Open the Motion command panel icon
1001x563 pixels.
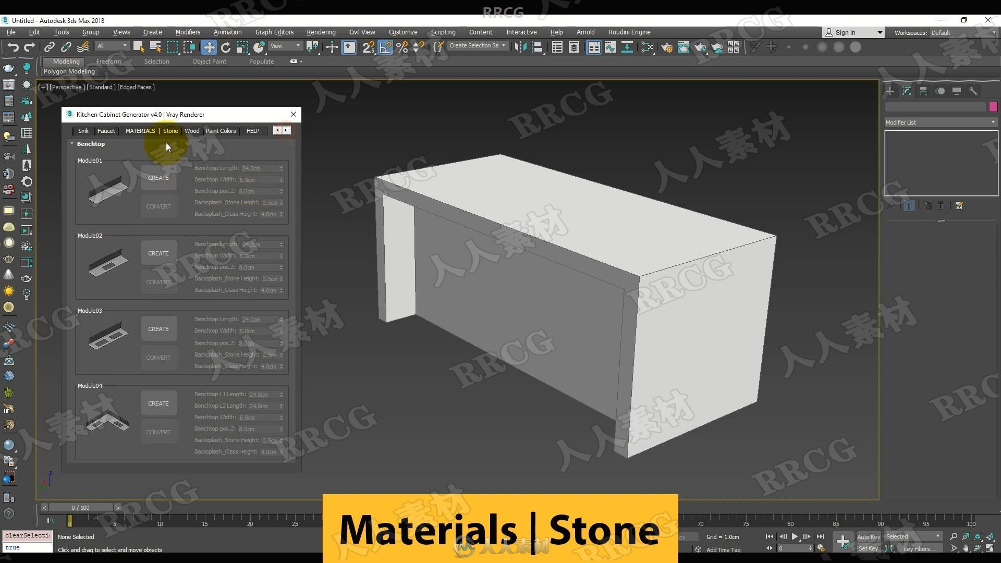940,91
